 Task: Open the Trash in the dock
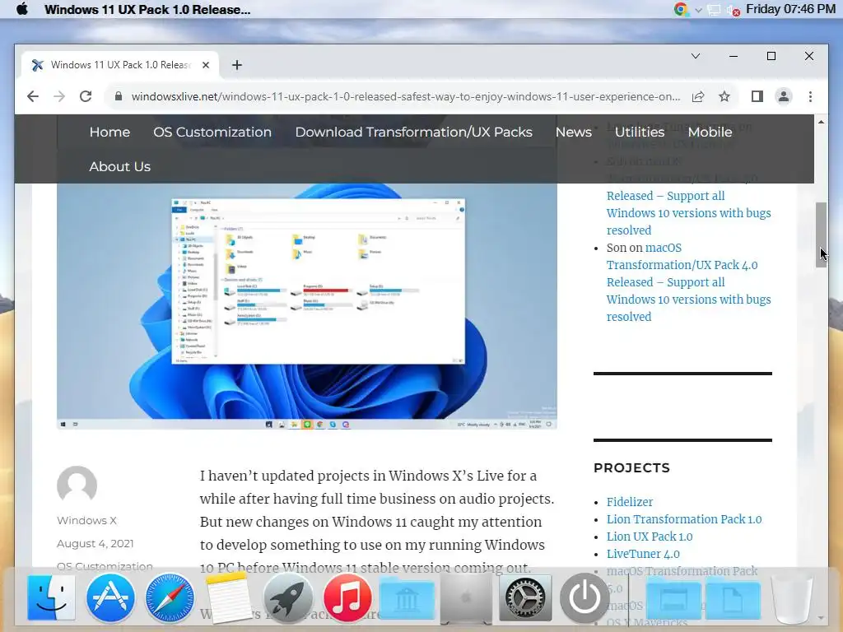tap(792, 597)
